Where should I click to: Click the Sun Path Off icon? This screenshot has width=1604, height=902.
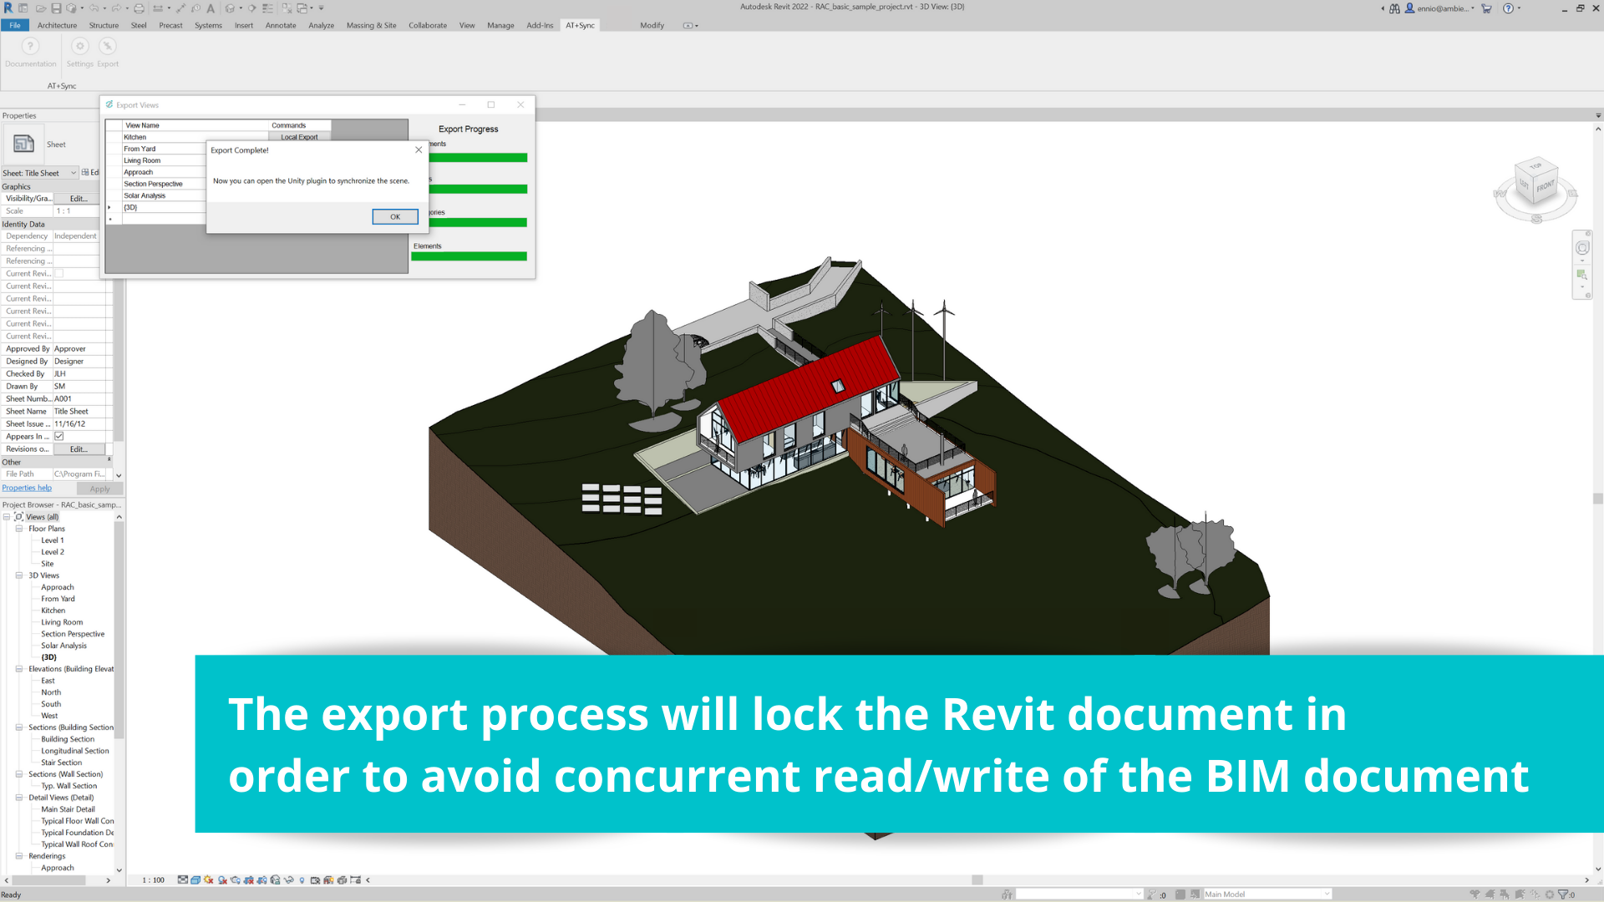point(209,880)
